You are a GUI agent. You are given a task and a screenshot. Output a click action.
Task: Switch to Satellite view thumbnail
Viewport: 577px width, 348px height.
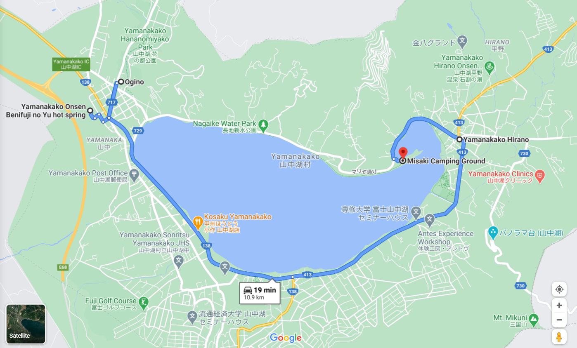(x=26, y=324)
